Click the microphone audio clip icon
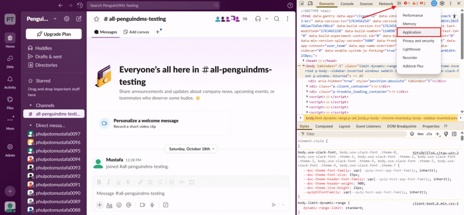 coord(152,205)
